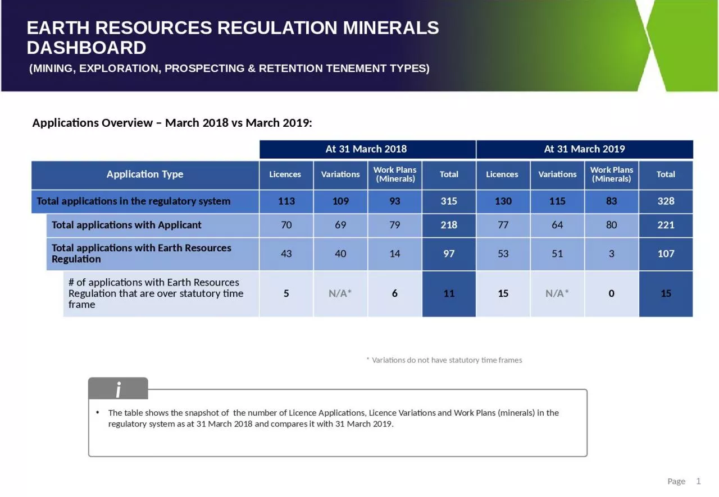Click cell value '0'

[612, 293]
